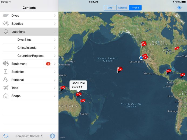The height and width of the screenshot is (140, 187).
Task: Switch map view to Map
Action: point(110,8)
